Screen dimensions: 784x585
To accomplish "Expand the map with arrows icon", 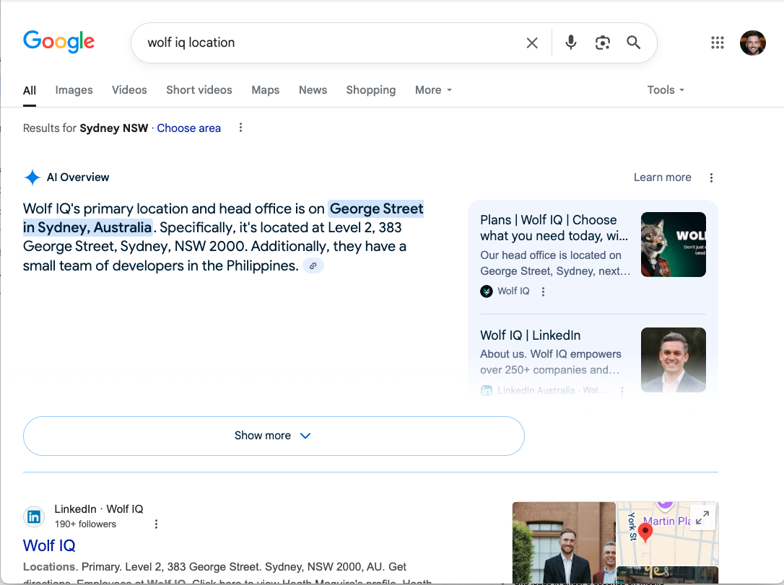I will 702,518.
